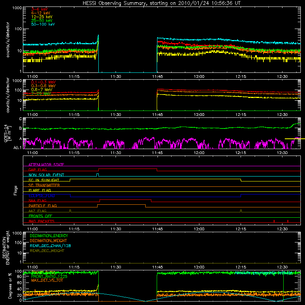Click the 12-25 keV legend entry
305x305 pixels.
[x=42, y=17]
